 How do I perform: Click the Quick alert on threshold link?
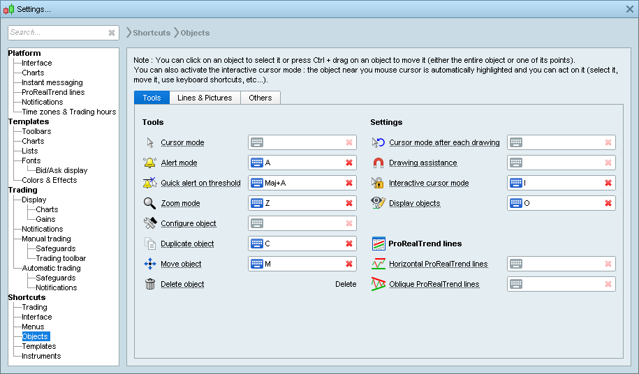tap(200, 184)
